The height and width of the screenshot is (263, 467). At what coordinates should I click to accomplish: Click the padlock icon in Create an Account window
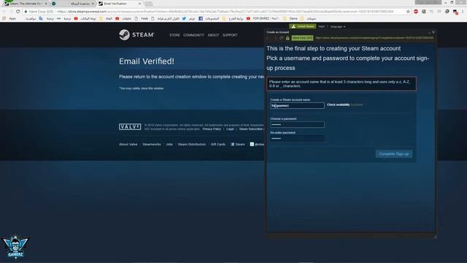coord(287,38)
